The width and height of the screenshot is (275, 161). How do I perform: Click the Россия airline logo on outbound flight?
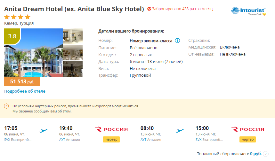(x=111, y=129)
